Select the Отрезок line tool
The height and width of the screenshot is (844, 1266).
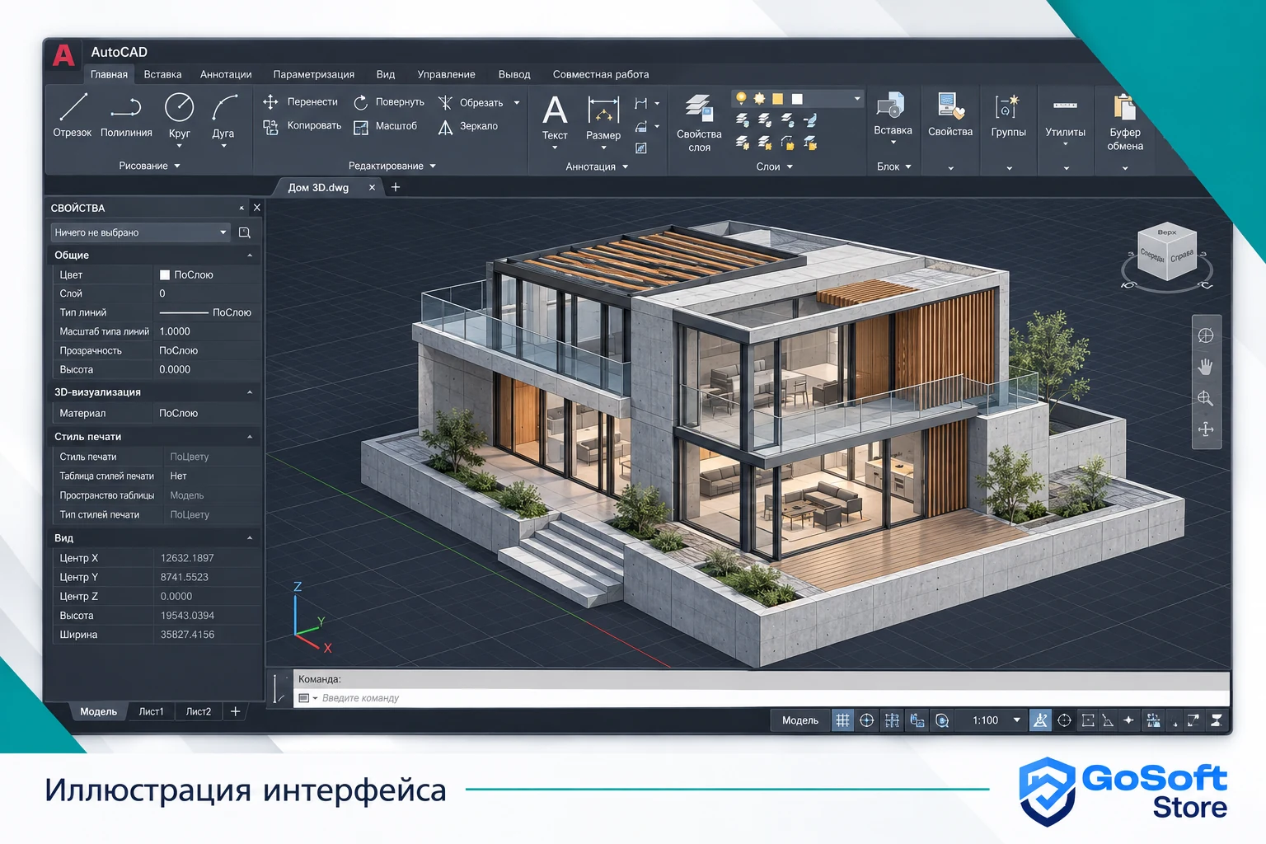pyautogui.click(x=73, y=115)
